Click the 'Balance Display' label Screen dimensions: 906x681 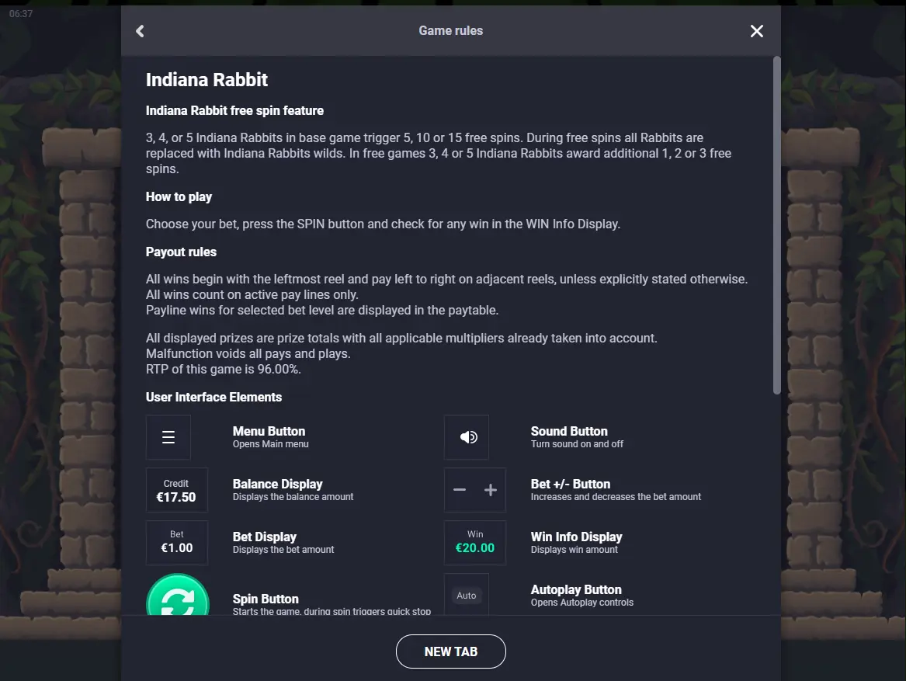click(x=277, y=484)
